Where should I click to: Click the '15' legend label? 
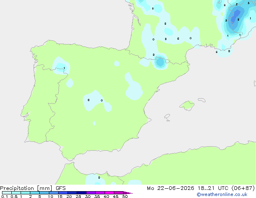(60, 196)
